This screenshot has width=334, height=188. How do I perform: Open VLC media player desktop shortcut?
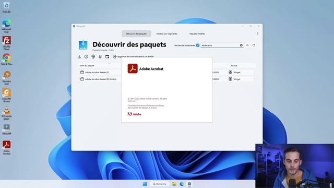tap(7, 113)
